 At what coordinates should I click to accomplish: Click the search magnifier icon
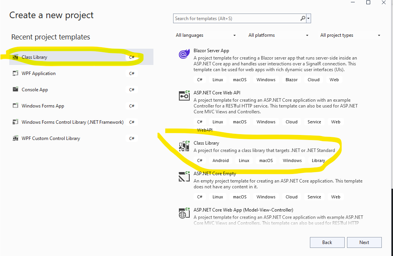303,18
